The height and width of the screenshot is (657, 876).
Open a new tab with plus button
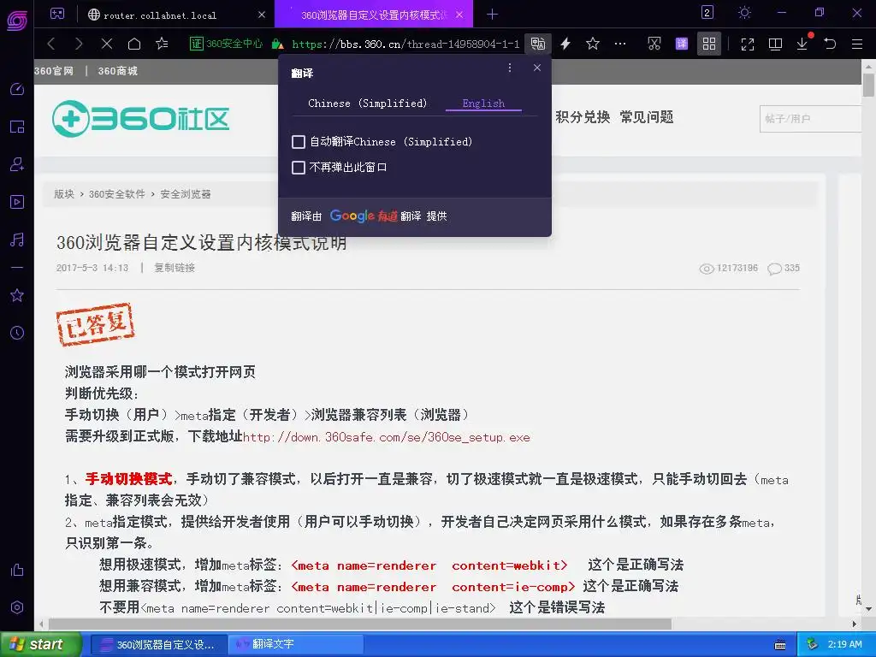point(492,14)
